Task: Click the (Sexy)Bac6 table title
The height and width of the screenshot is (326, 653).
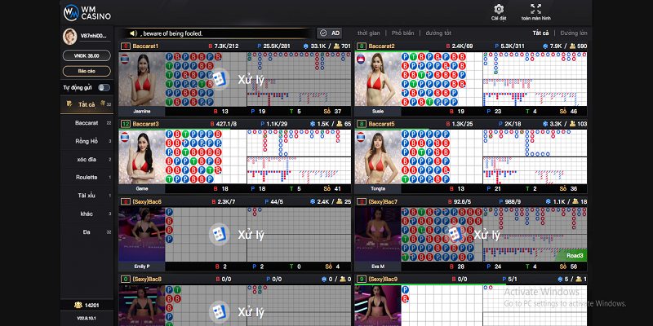Action: [147, 201]
